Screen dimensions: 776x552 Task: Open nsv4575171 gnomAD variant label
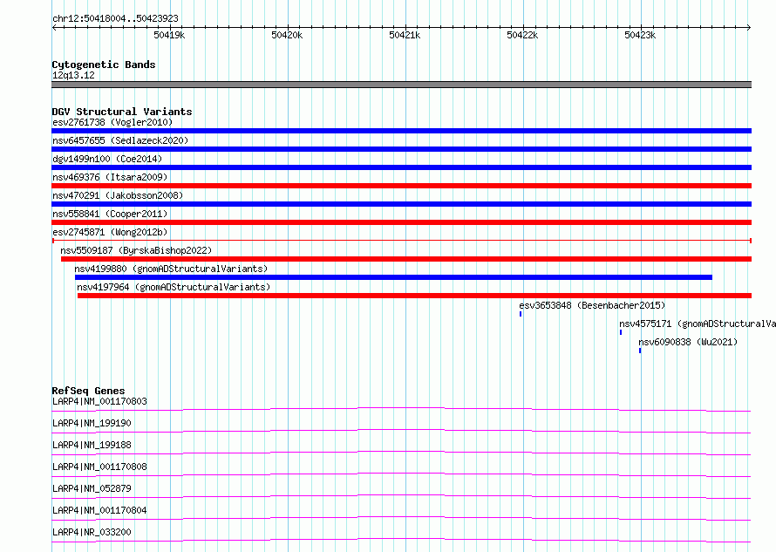698,324
